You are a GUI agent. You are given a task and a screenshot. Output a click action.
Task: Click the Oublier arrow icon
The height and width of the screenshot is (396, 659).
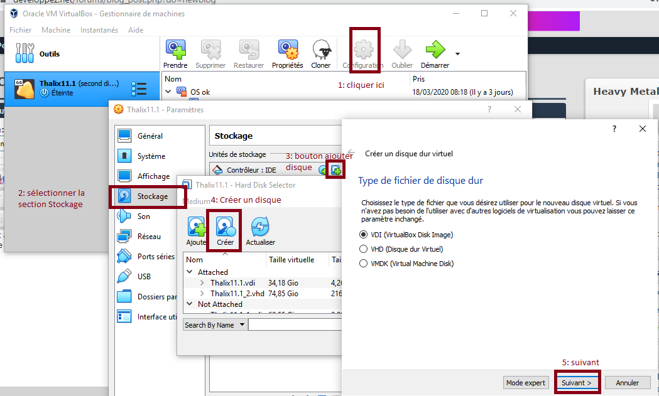402,50
